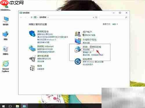Open the 系统和安全 heading link
Screen dimensions: 145x108
(43, 31)
